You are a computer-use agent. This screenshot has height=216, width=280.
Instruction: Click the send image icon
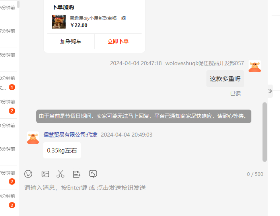45,174
